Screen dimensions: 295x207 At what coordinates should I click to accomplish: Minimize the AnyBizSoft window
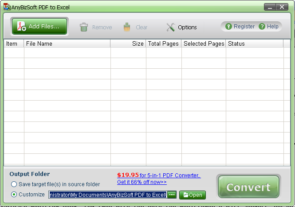270,7
